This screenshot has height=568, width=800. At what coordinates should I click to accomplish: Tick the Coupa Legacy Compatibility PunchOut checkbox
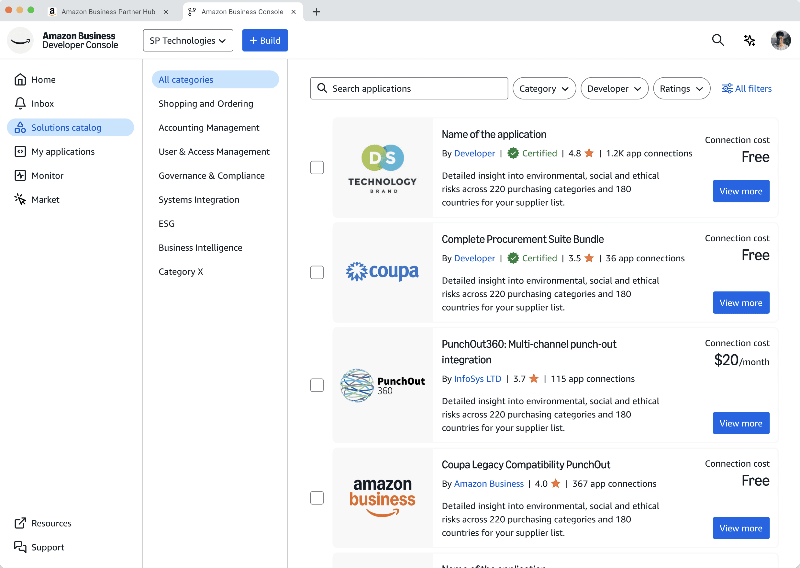(x=317, y=497)
